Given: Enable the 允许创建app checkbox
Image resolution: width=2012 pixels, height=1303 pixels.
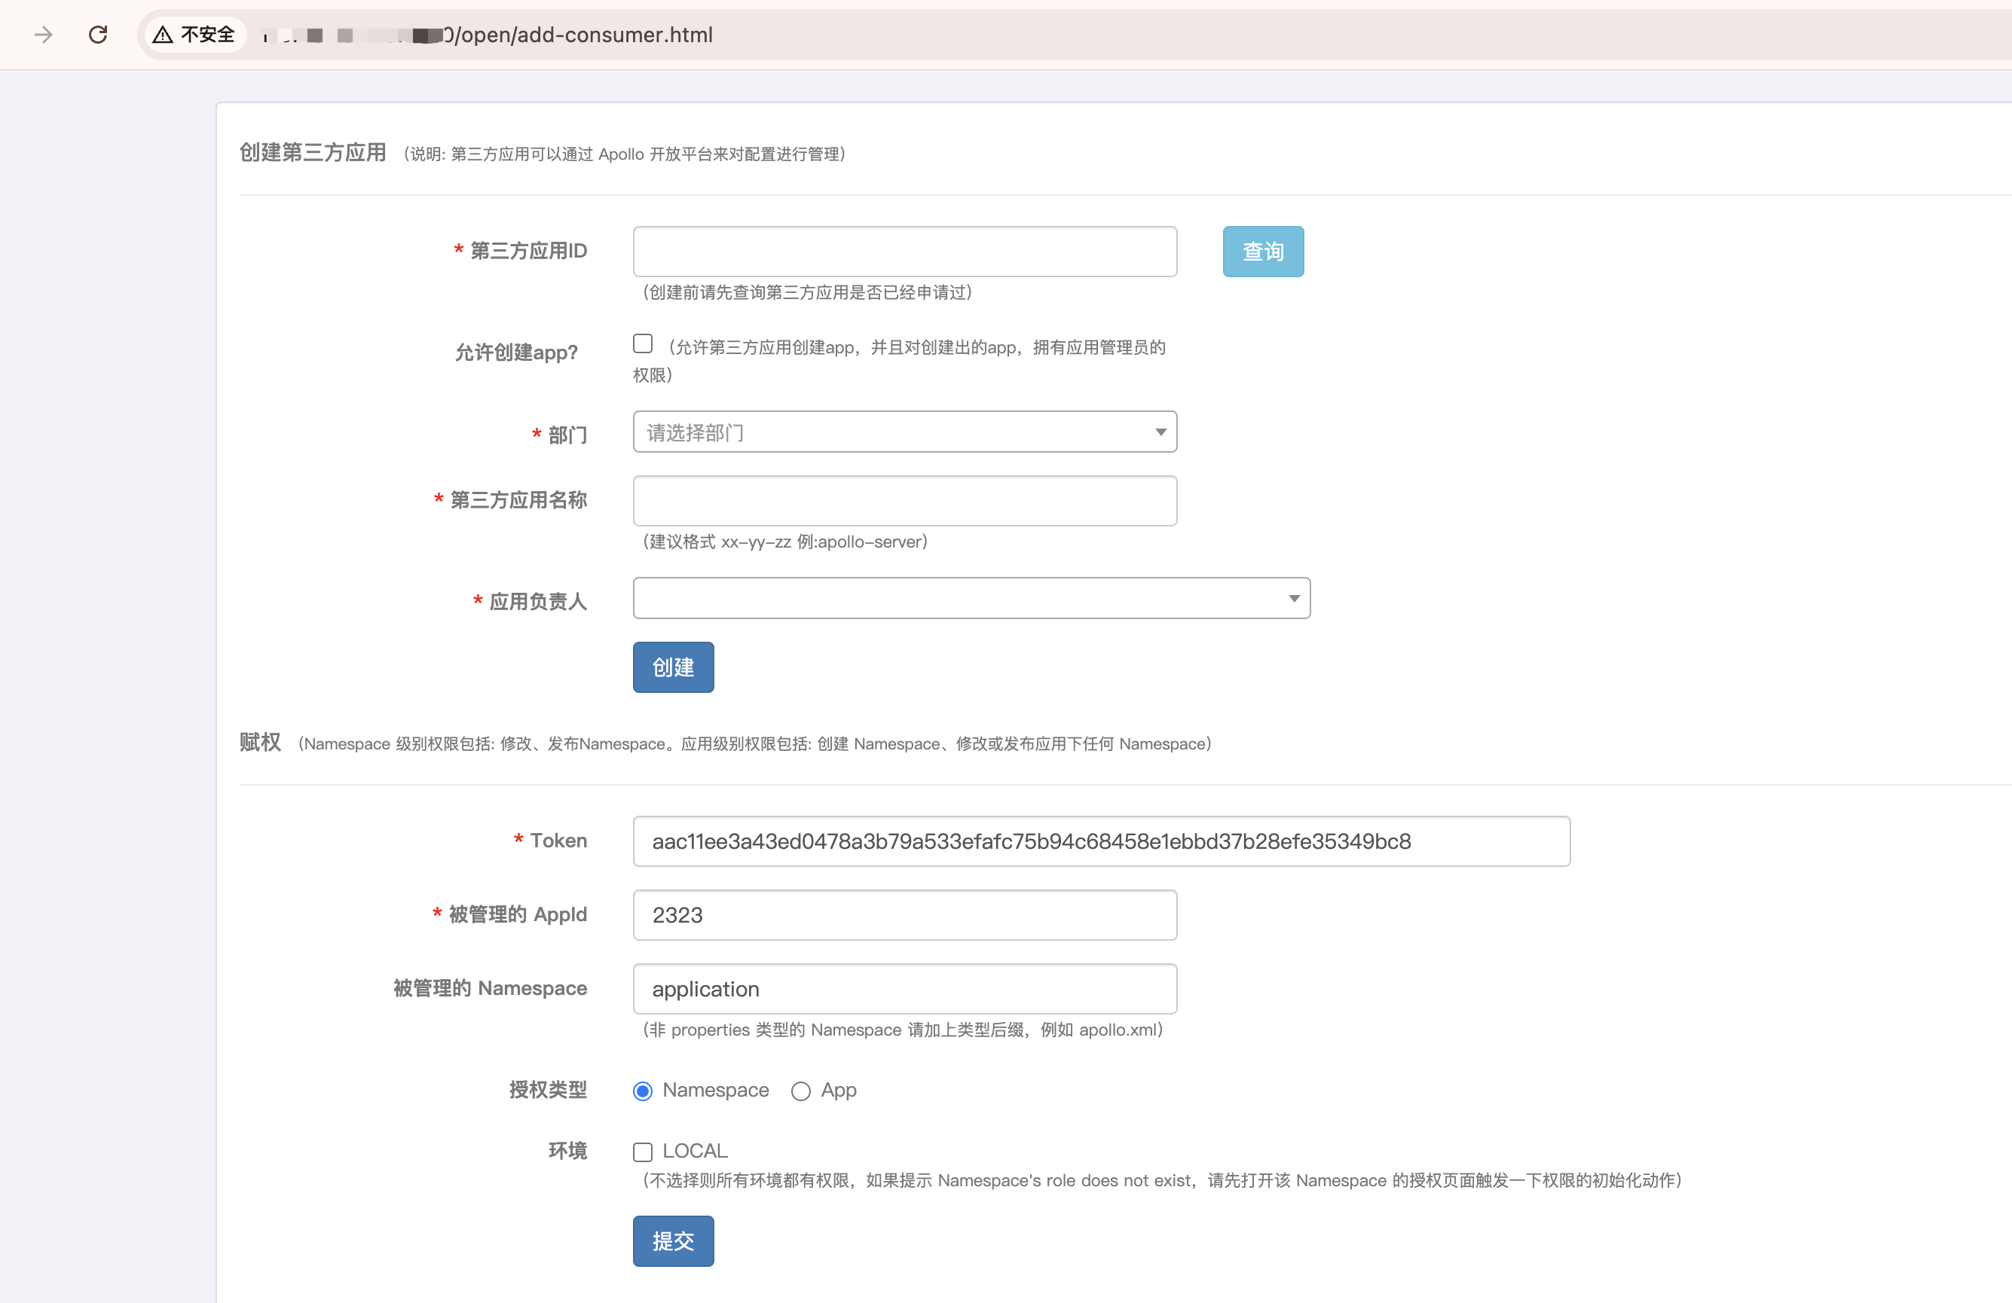Looking at the screenshot, I should tap(643, 343).
